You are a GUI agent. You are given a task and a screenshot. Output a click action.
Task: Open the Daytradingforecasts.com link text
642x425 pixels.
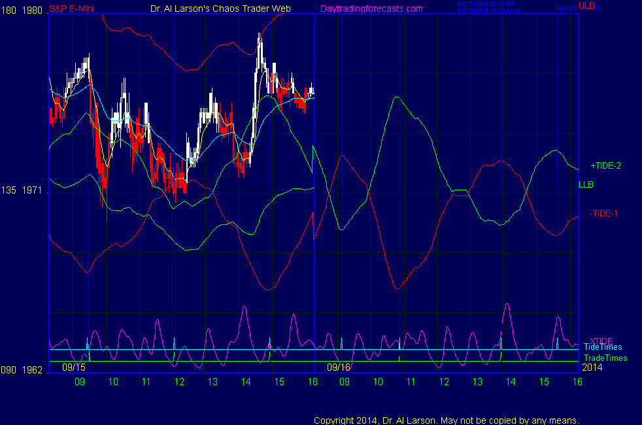(x=371, y=8)
